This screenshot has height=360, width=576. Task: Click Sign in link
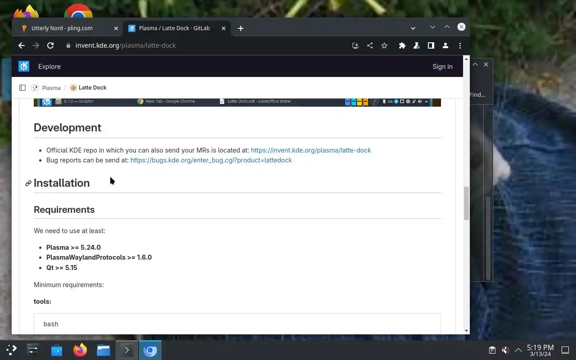pyautogui.click(x=442, y=67)
